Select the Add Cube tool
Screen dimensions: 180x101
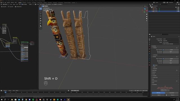(x=40, y=28)
